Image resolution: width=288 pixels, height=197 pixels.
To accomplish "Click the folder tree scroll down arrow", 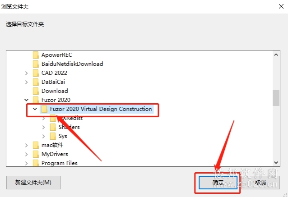I will click(276, 163).
